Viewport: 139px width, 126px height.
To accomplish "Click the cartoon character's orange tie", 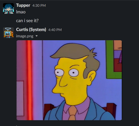I will tap(72, 113).
